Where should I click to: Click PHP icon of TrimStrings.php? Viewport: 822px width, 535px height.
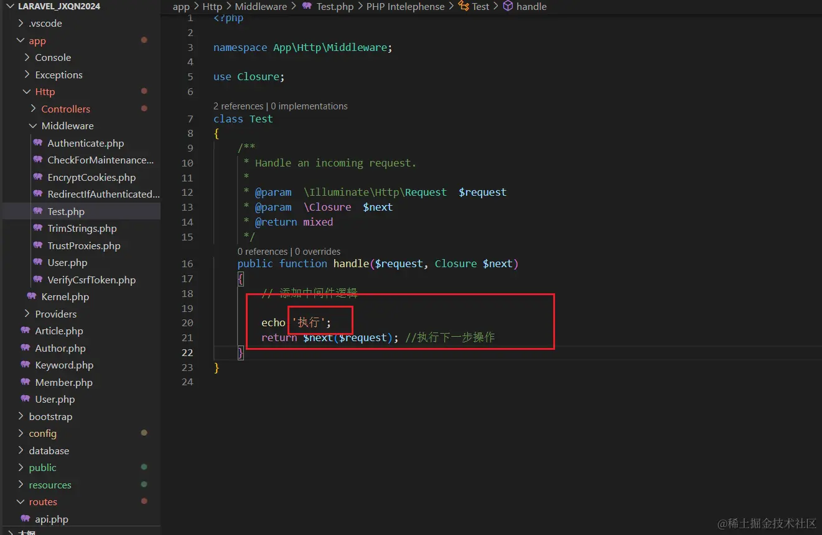(38, 228)
